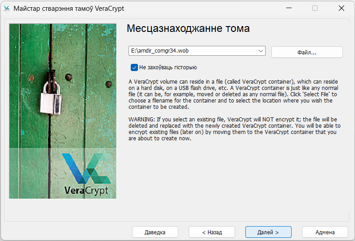
Task: Open file chooser with 'Файл...' button
Action: [x=307, y=52]
